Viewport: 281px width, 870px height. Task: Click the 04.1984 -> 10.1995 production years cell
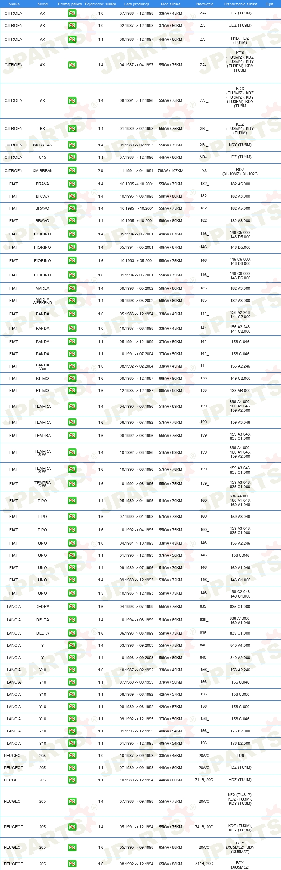pyautogui.click(x=137, y=543)
